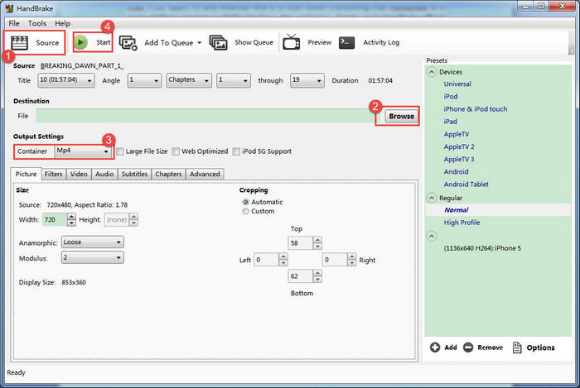Switch to the Video tab
Viewport: 580px width, 388px height.
point(79,174)
